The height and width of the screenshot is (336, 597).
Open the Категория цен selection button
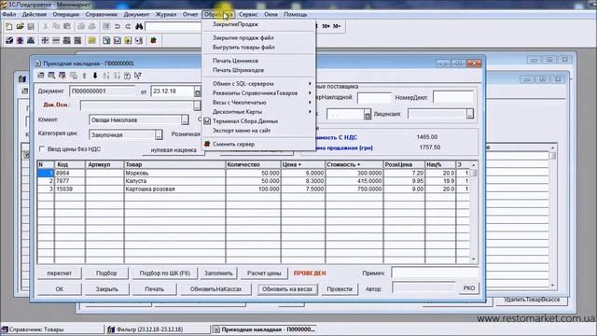click(x=159, y=134)
